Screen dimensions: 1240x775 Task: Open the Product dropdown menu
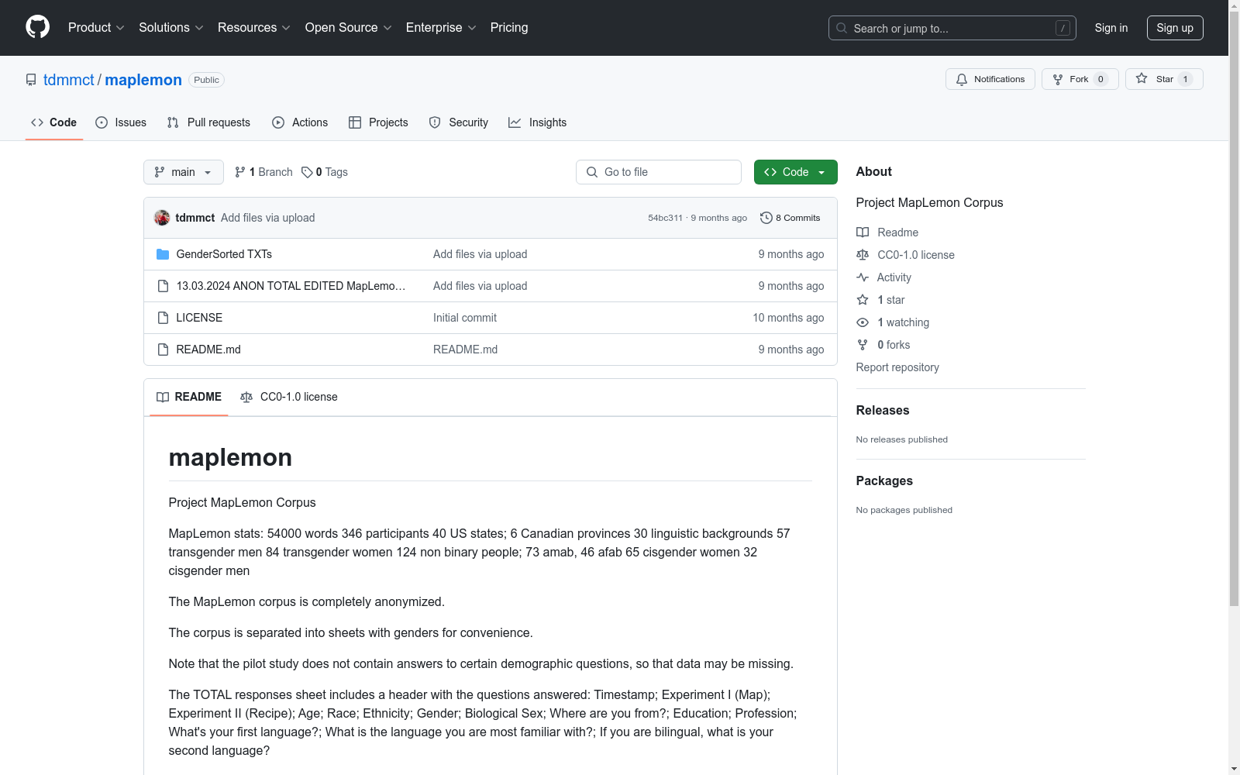click(96, 28)
